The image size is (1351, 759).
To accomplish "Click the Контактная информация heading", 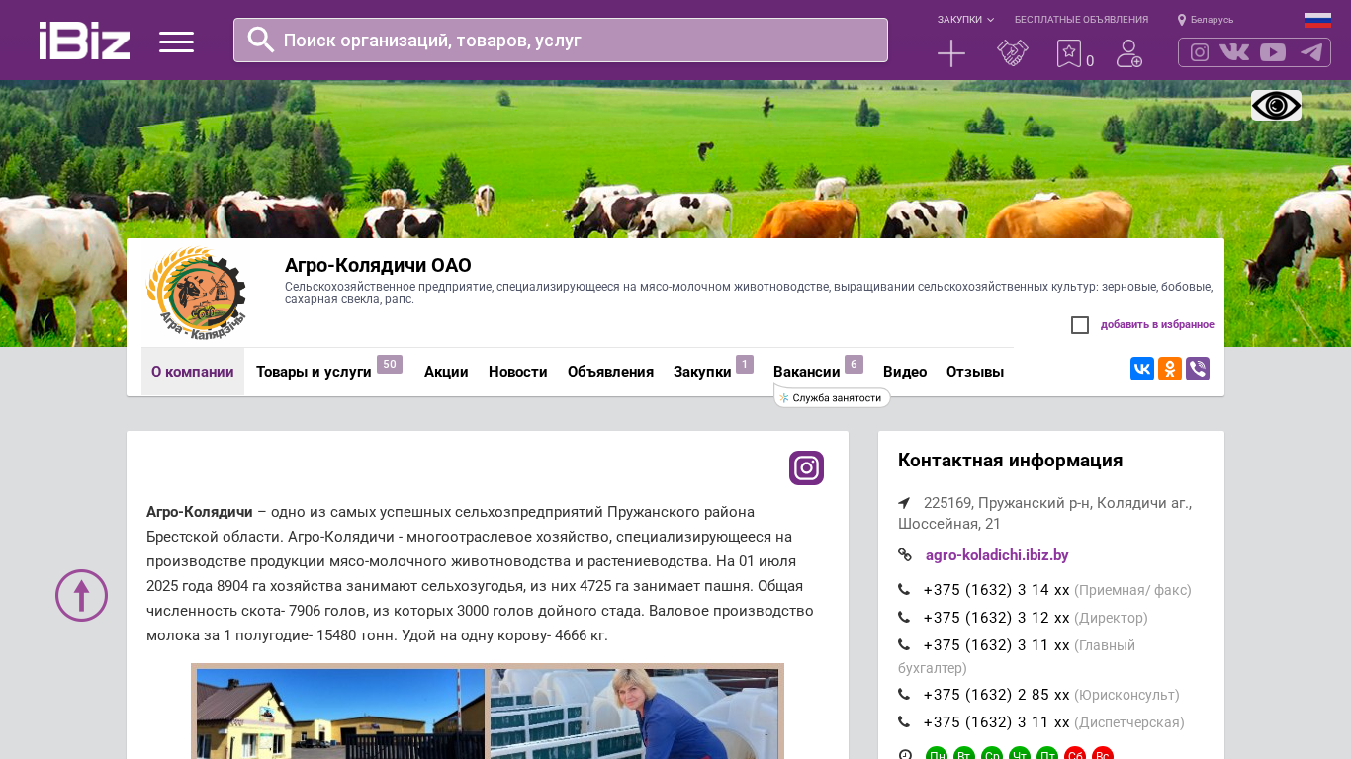I will (1010, 461).
